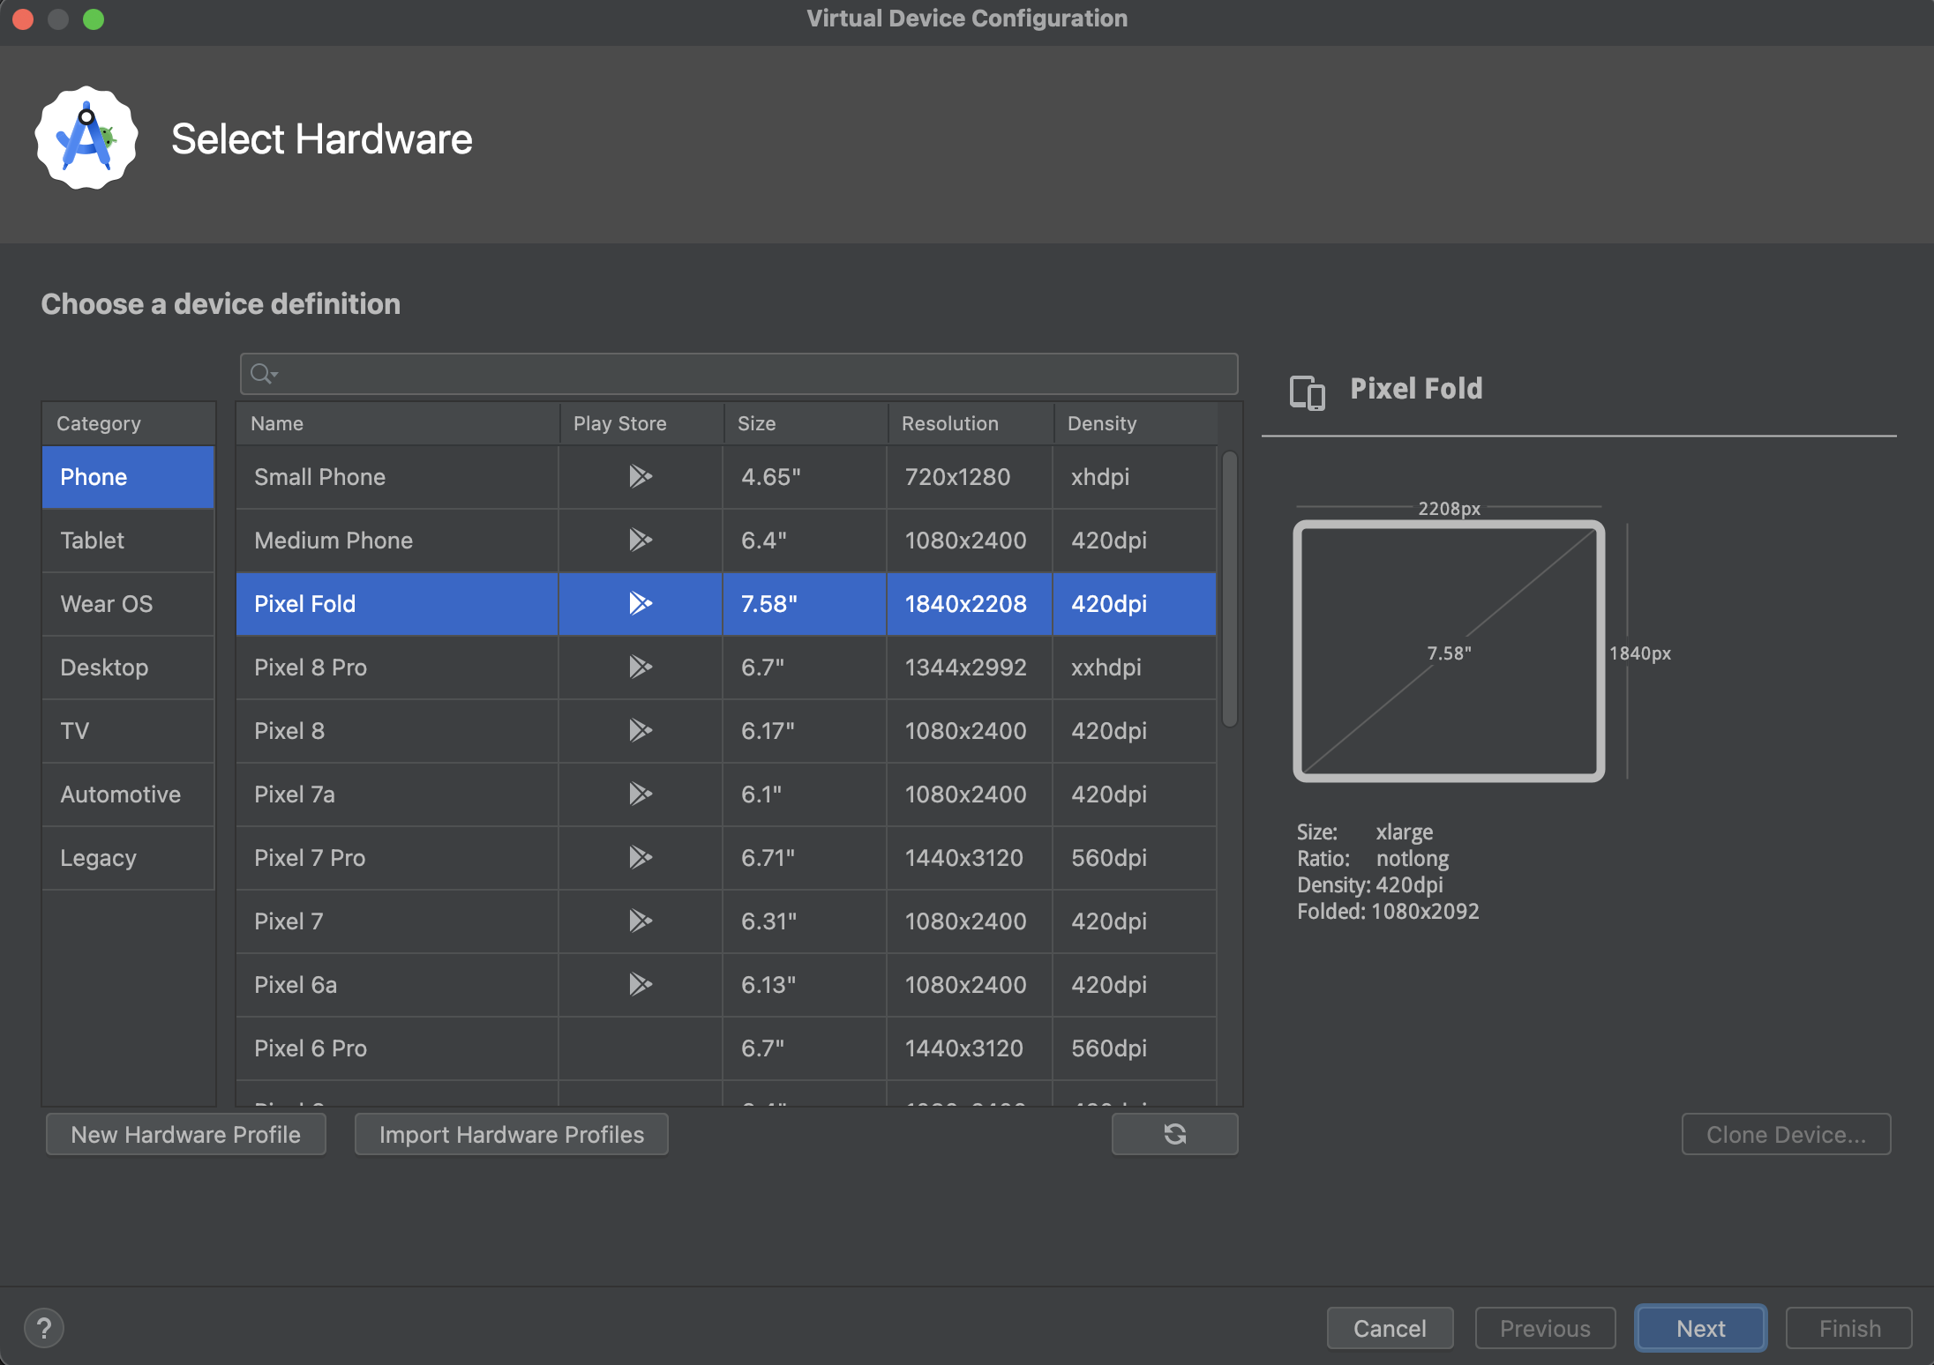Click the Name column header to sort
1934x1365 pixels.
pyautogui.click(x=278, y=424)
